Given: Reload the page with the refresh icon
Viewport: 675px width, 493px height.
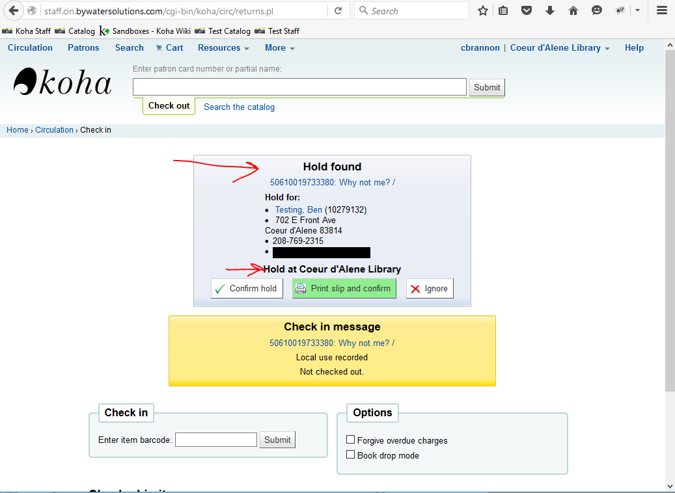Looking at the screenshot, I should pos(338,10).
